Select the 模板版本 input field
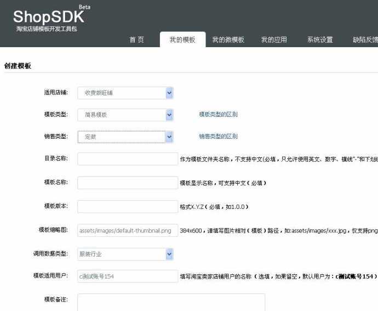378x311 pixels. pos(128,206)
